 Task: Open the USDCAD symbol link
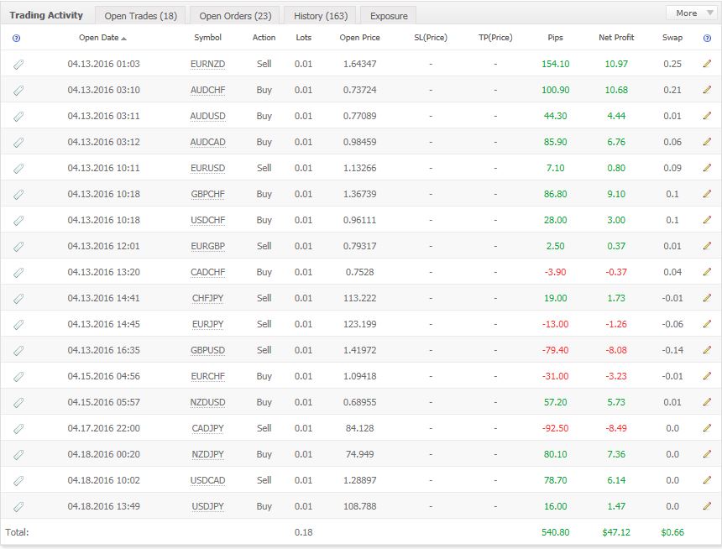[207, 480]
